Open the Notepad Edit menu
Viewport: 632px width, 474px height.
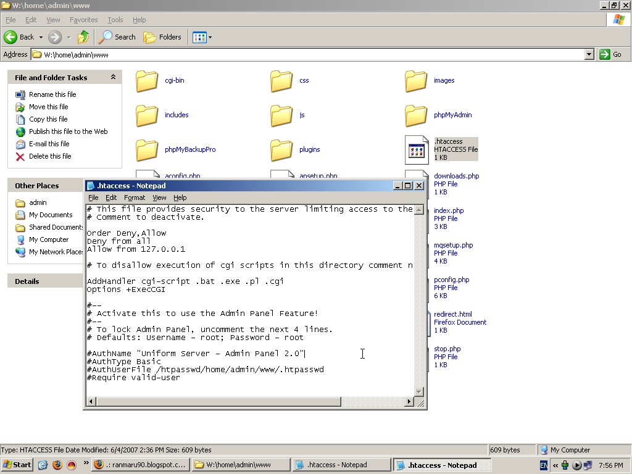111,197
